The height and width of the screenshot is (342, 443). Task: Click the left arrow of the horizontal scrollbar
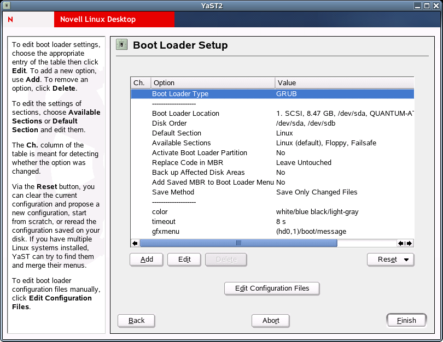(135, 243)
